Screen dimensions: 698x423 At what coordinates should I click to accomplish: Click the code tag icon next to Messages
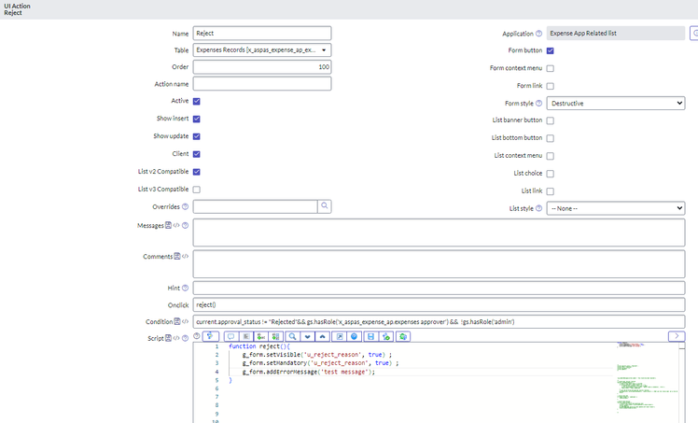pos(176,225)
